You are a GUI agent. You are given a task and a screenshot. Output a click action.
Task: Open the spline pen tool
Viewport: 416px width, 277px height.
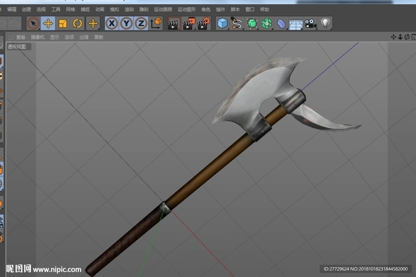(x=237, y=23)
